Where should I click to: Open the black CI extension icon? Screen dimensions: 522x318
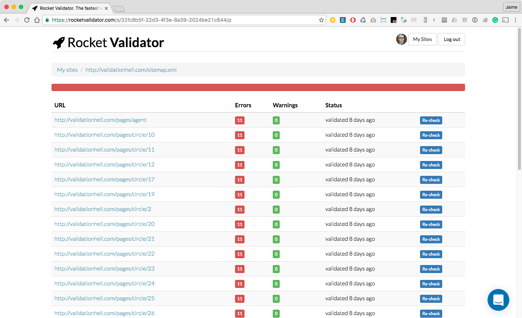pos(394,20)
